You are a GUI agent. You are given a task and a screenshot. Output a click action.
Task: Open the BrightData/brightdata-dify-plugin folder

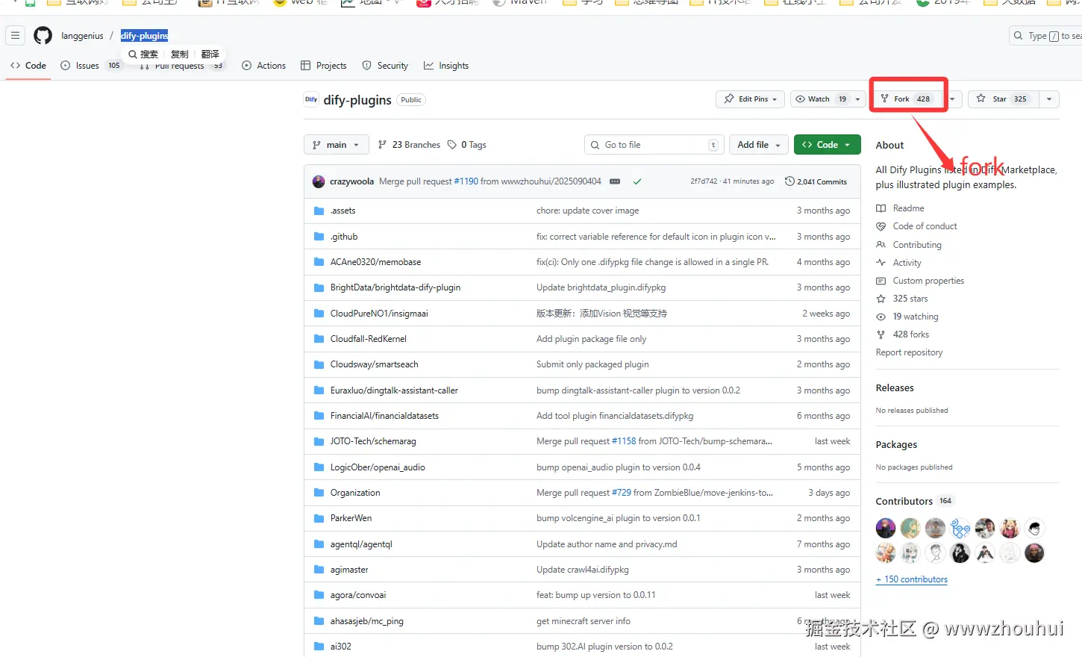tap(395, 287)
